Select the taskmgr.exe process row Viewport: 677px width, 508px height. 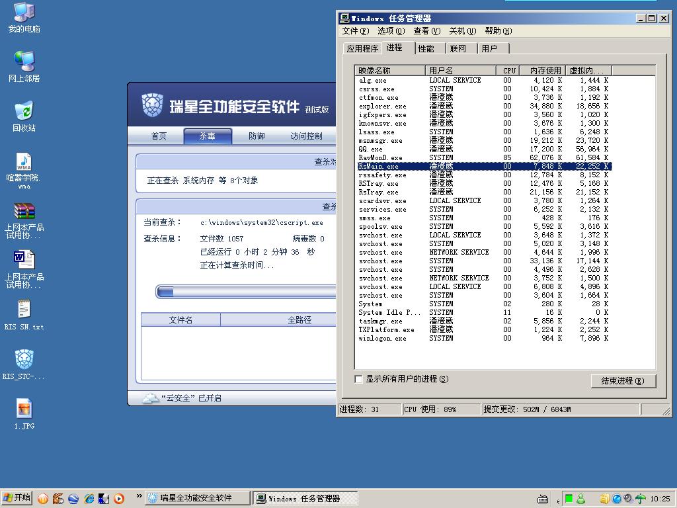485,321
